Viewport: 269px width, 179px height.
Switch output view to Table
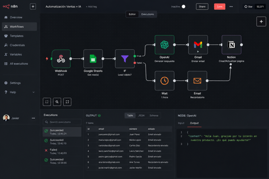point(130,116)
